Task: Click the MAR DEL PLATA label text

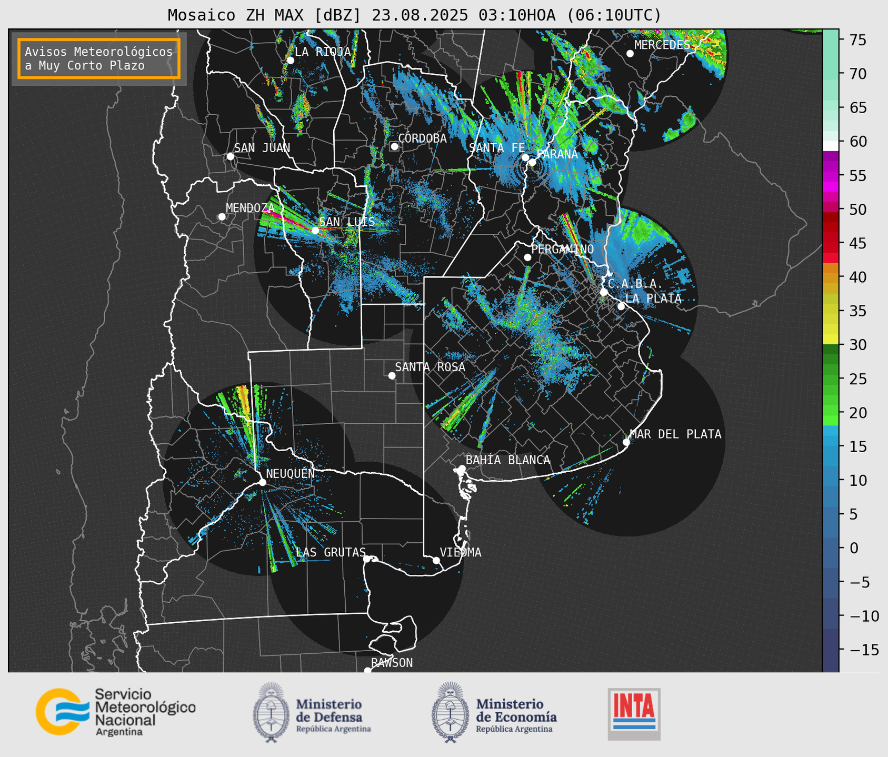Action: [675, 434]
